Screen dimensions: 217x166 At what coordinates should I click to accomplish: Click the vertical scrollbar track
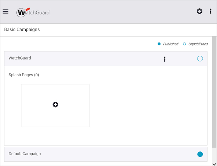click(214, 99)
